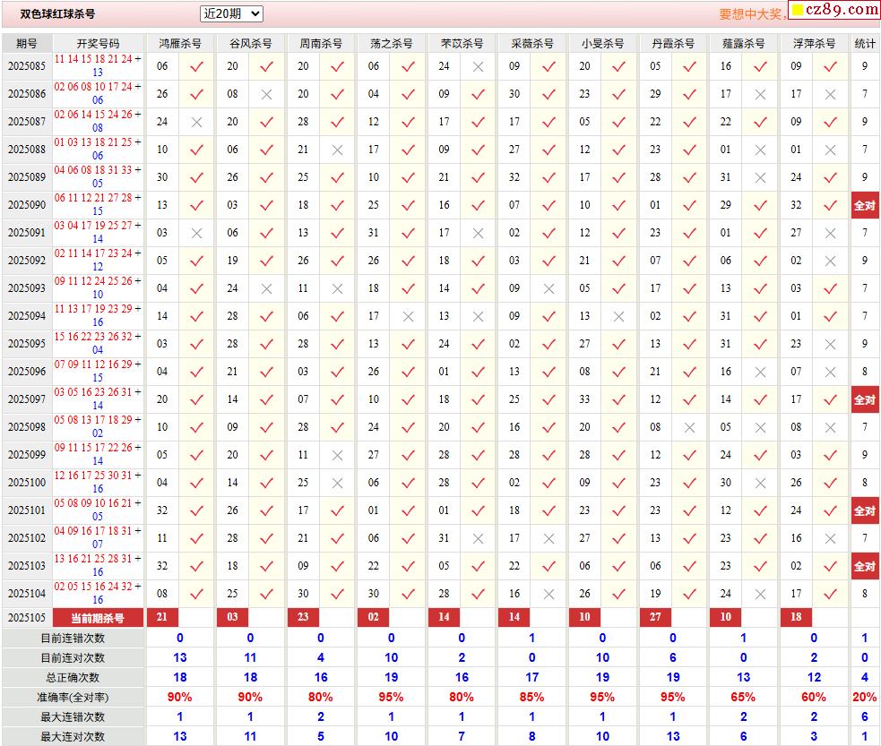Click the 荡之 cross mark in row 2025094

(408, 317)
